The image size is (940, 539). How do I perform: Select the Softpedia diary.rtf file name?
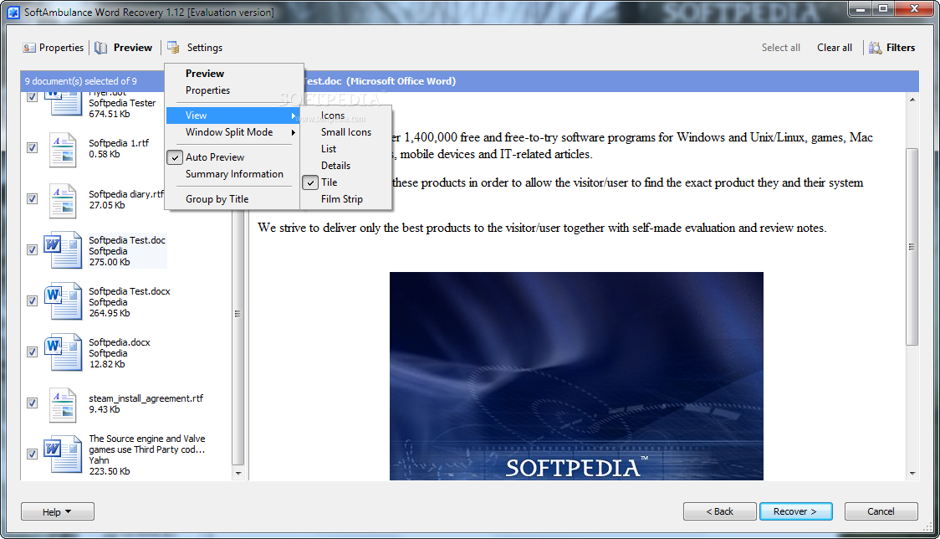click(x=126, y=194)
